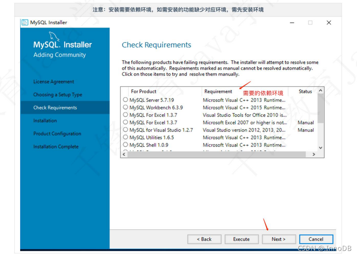
Task: Open the Choosing a Setup Type step
Action: 58,94
